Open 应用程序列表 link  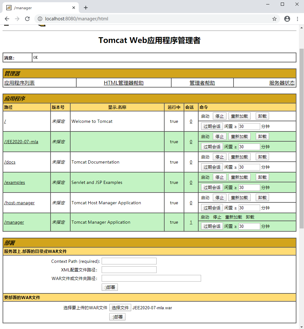tap(19, 83)
